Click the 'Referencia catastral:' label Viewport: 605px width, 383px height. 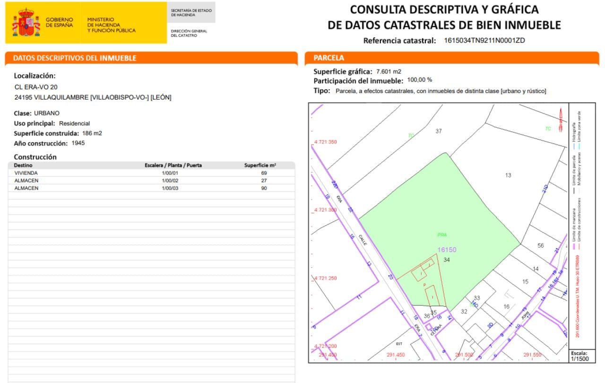point(400,41)
